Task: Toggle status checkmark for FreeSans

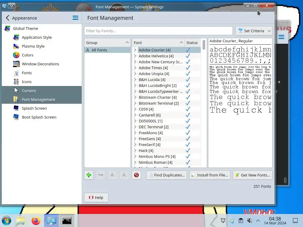Action: pyautogui.click(x=188, y=139)
